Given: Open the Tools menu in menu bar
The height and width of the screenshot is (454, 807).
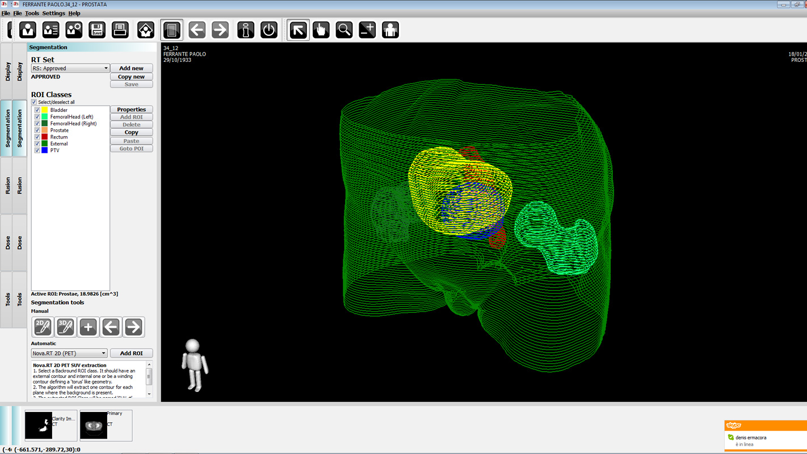Looking at the screenshot, I should coord(32,13).
